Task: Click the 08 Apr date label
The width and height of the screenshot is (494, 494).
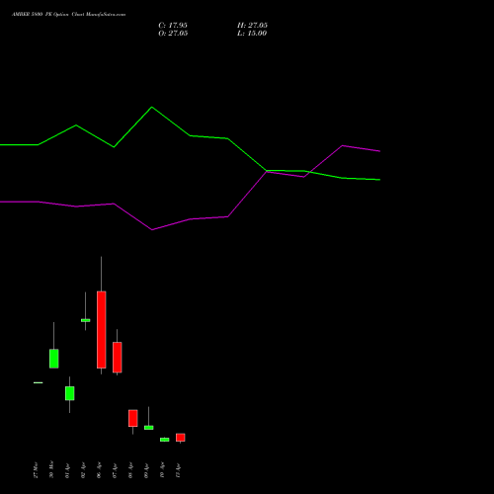Action: click(130, 471)
